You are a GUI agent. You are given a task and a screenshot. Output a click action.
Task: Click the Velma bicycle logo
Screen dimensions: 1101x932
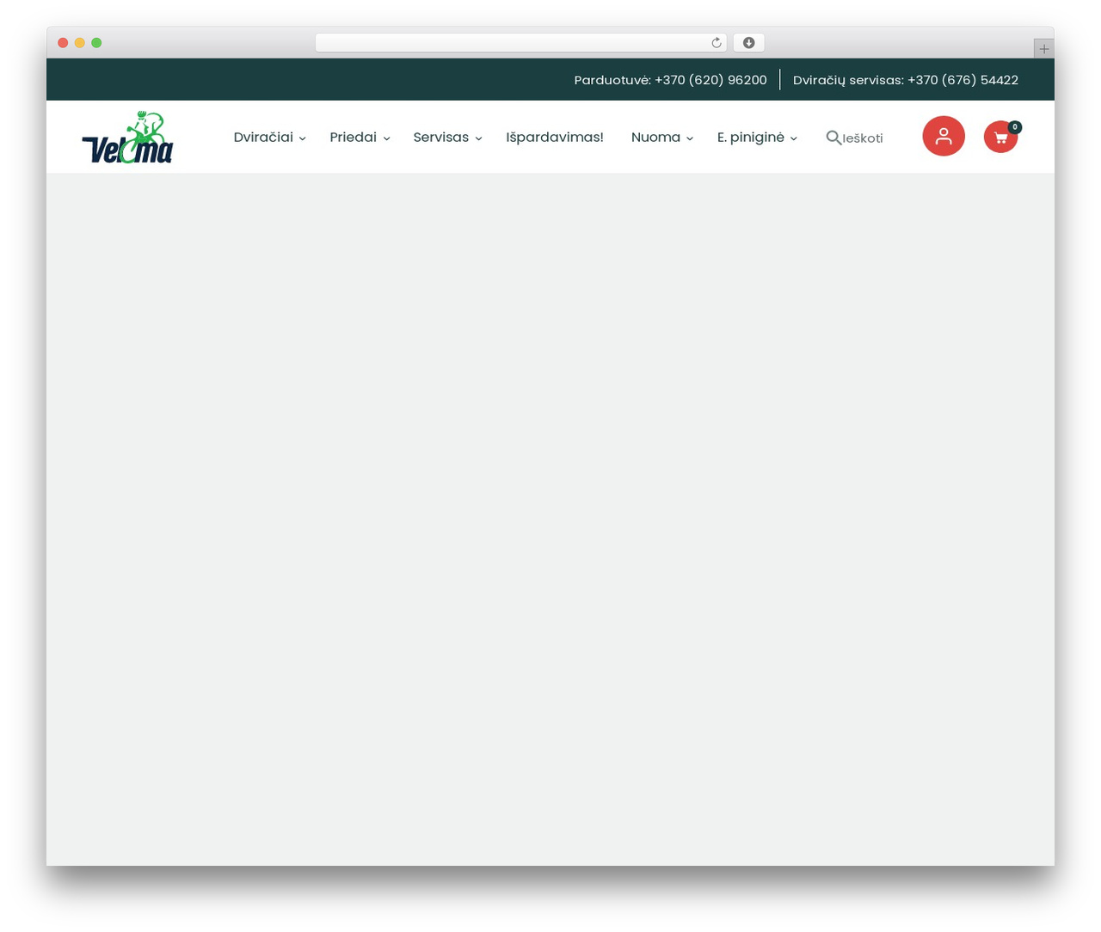(127, 137)
